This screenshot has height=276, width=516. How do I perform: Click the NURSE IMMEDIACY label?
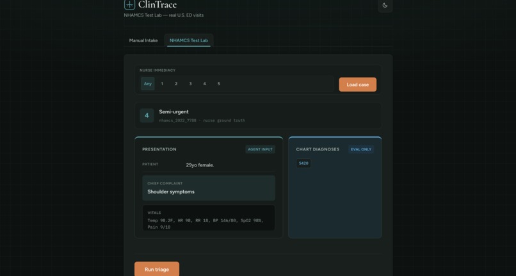point(157,70)
